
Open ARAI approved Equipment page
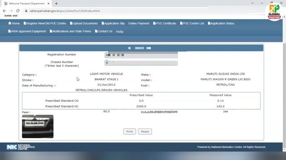pos(27,31)
